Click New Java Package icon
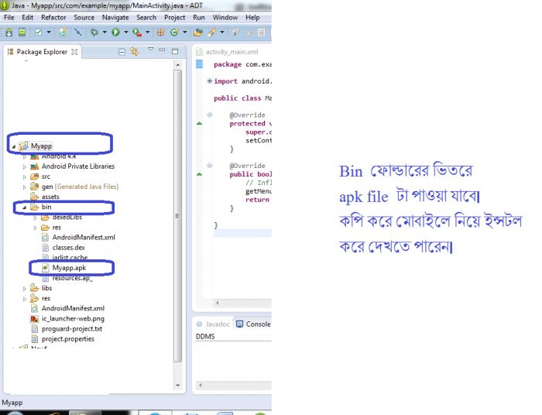542x415 pixels. [x=161, y=33]
